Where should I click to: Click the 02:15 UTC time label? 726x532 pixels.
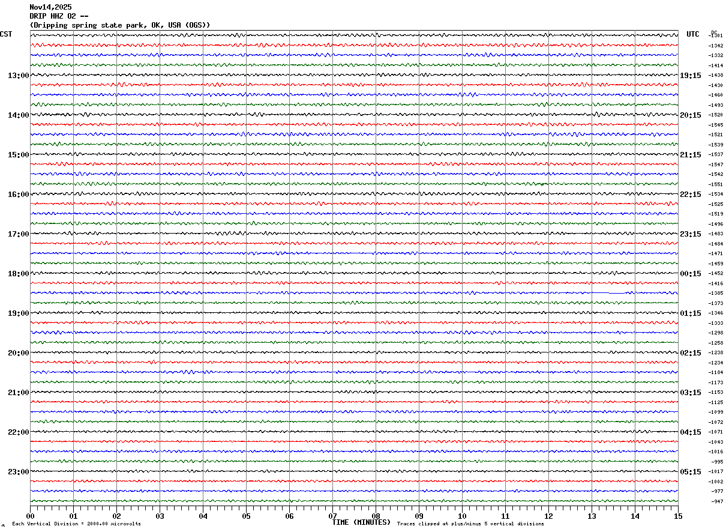pos(691,353)
